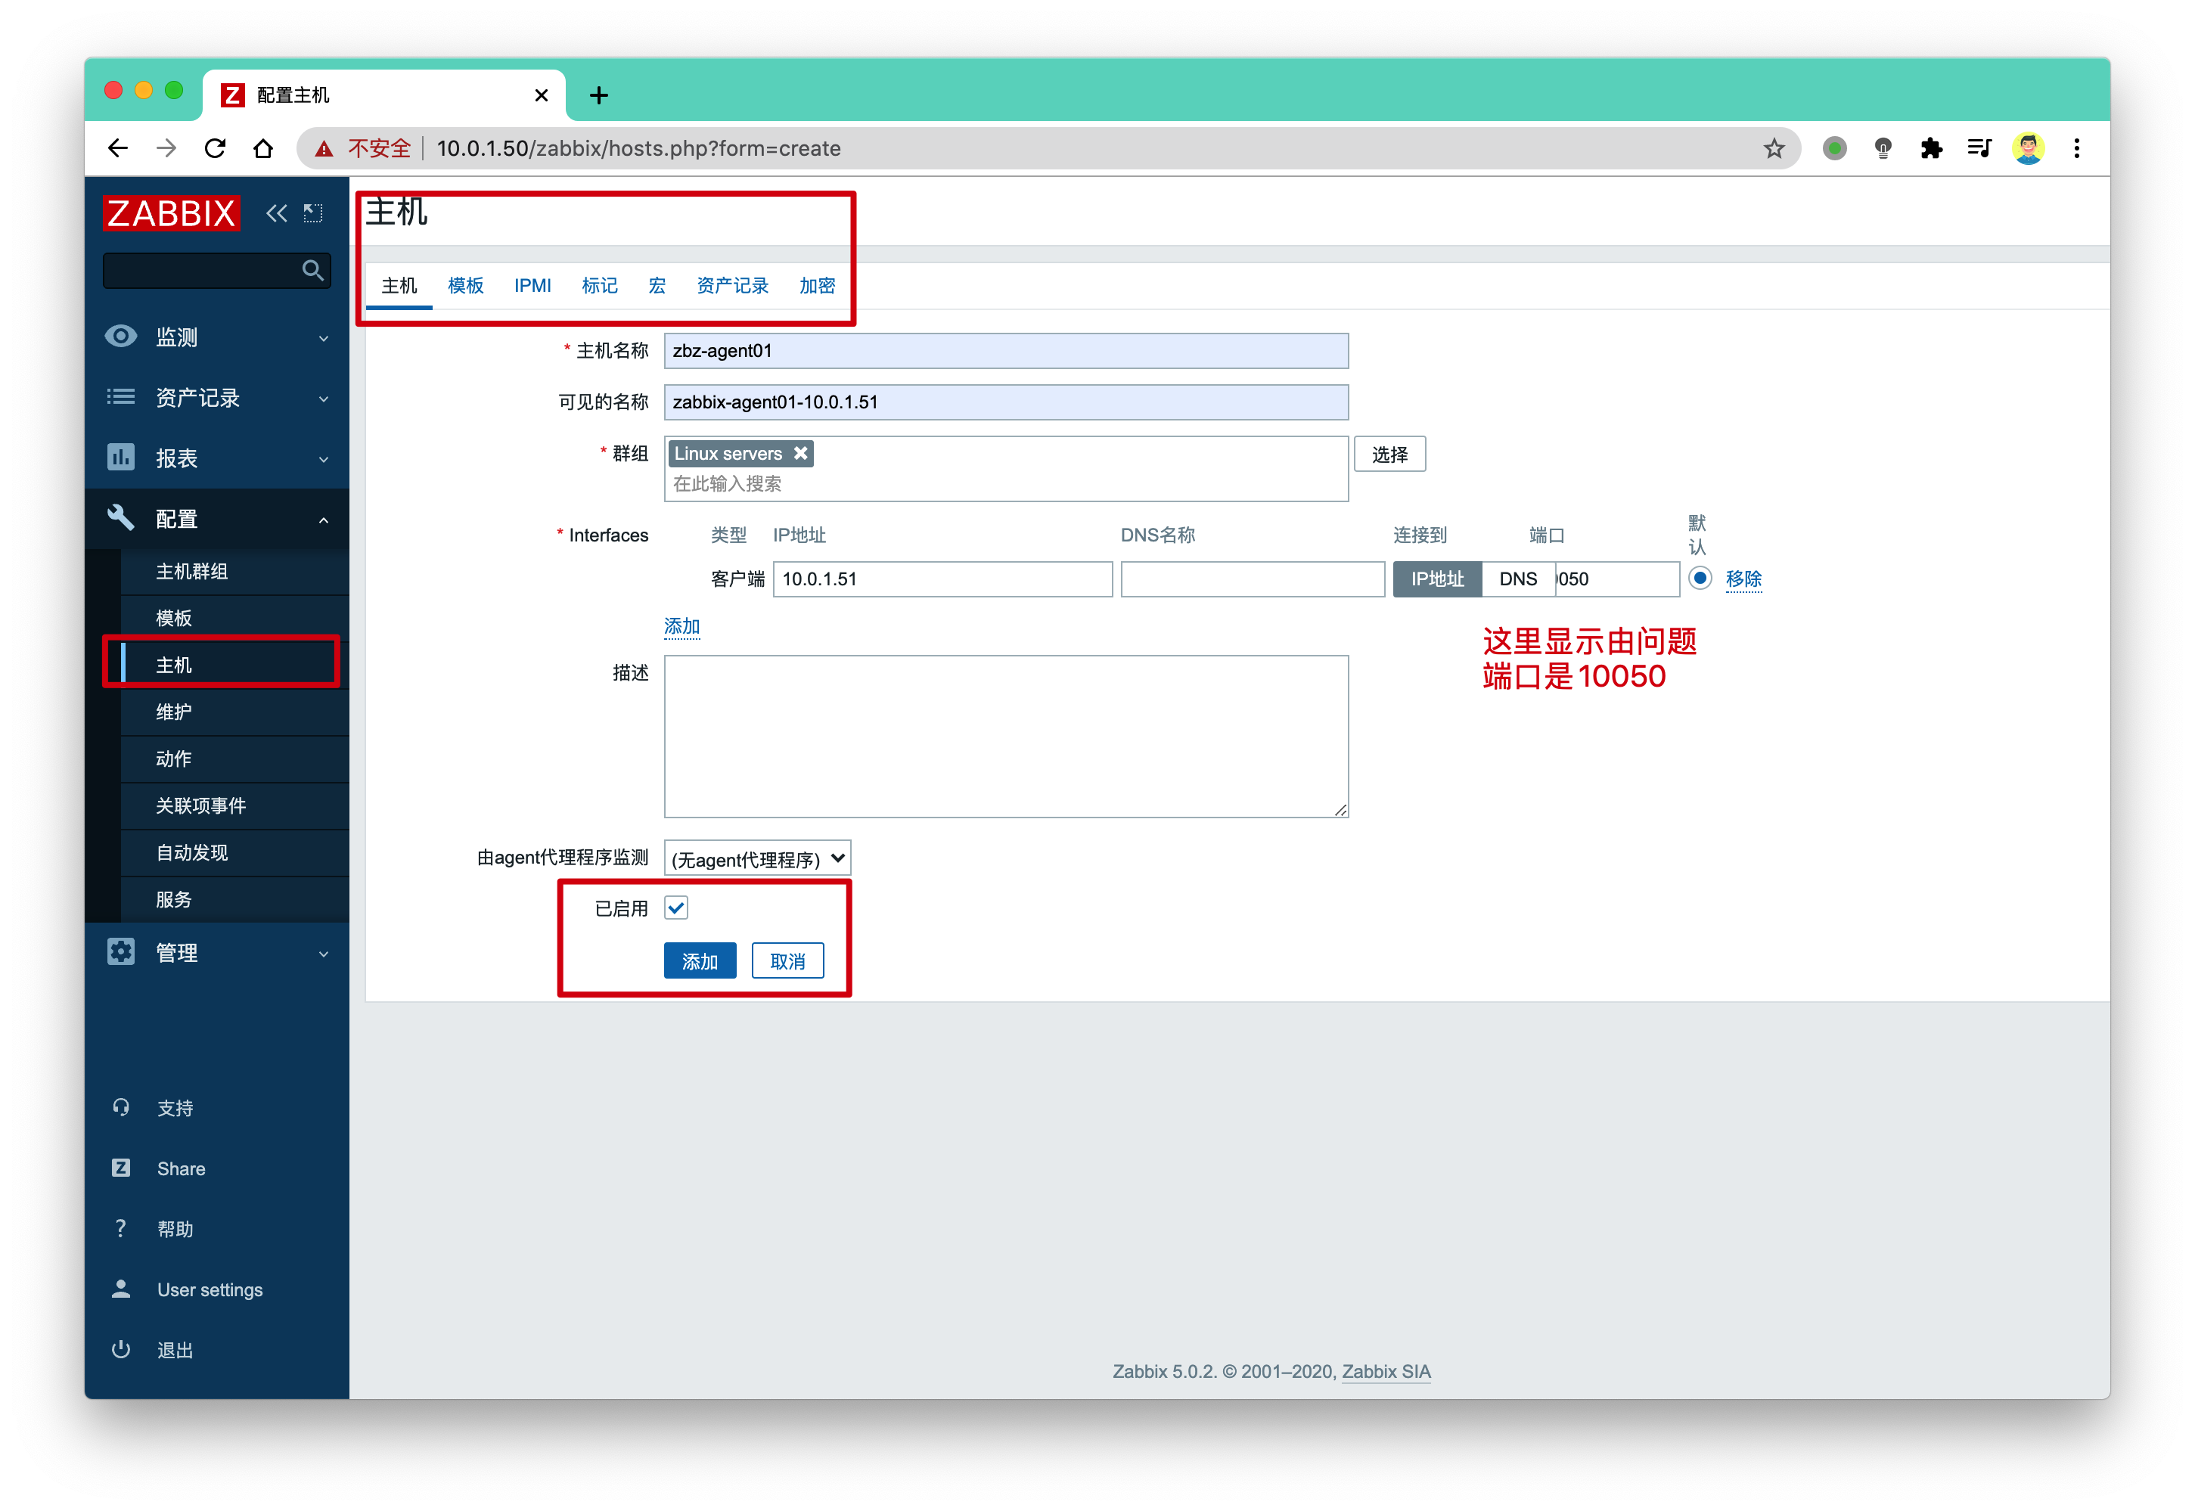
Task: Open the browser home page icon
Action: [x=263, y=149]
